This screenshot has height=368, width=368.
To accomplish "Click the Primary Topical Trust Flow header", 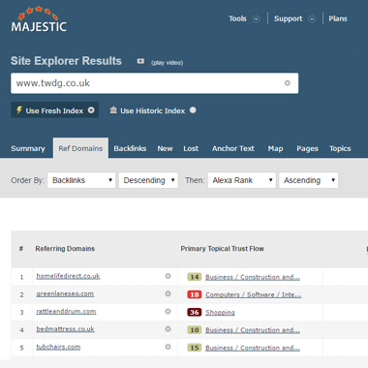I will pos(222,249).
